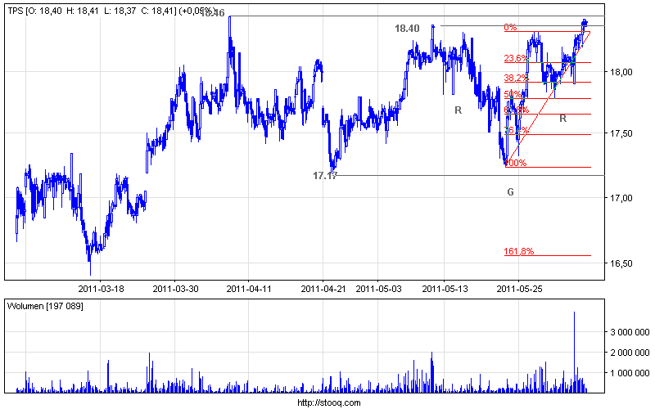Click the Wolumen [197 089] label

click(x=45, y=306)
